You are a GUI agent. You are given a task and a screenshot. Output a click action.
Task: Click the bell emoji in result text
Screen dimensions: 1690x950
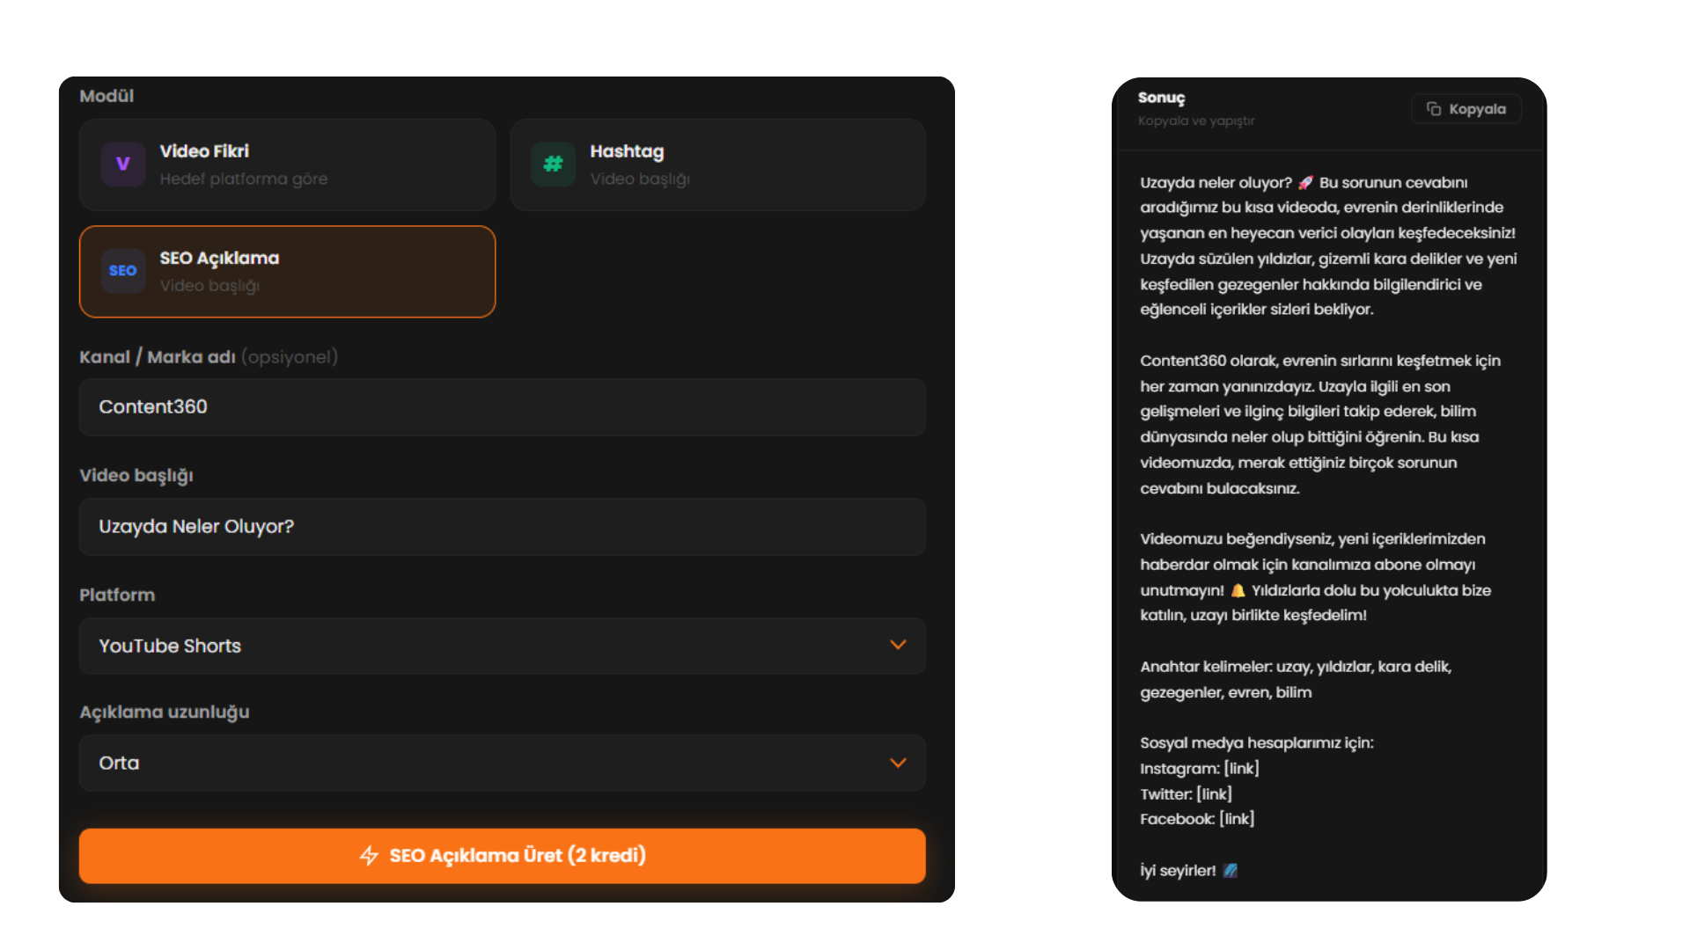(x=1238, y=590)
